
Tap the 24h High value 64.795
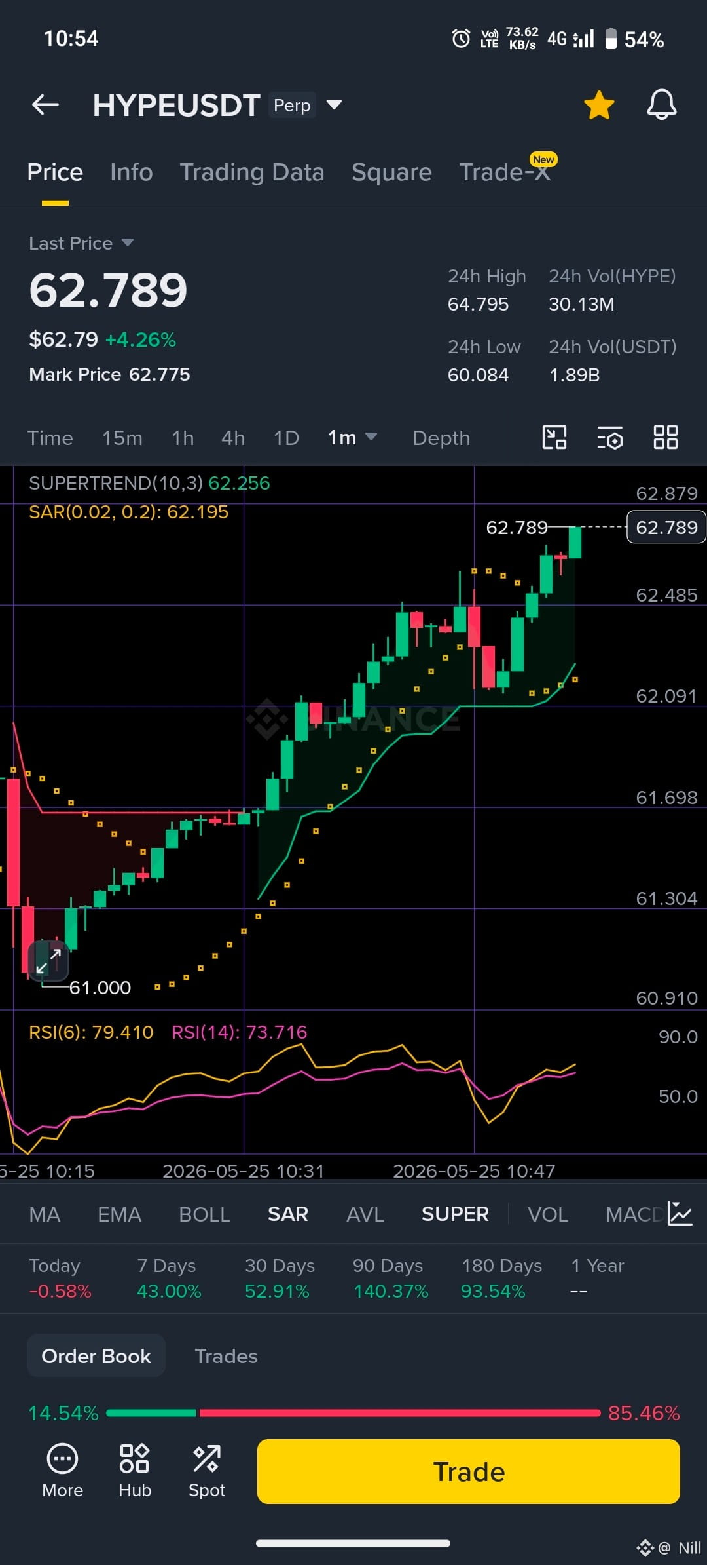[x=478, y=304]
